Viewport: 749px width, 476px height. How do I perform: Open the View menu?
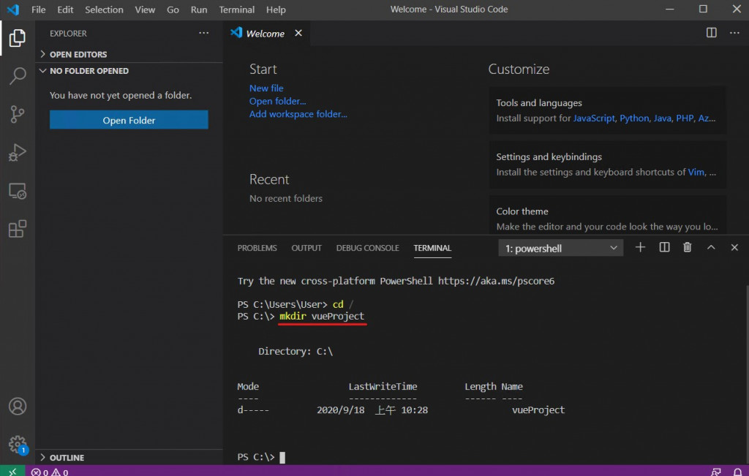coord(145,10)
